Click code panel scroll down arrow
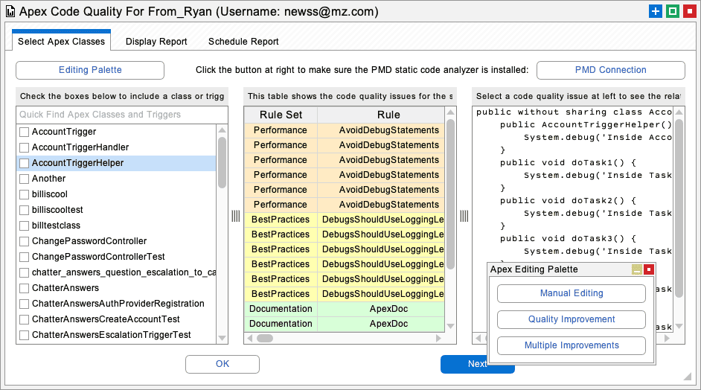 tap(679, 326)
